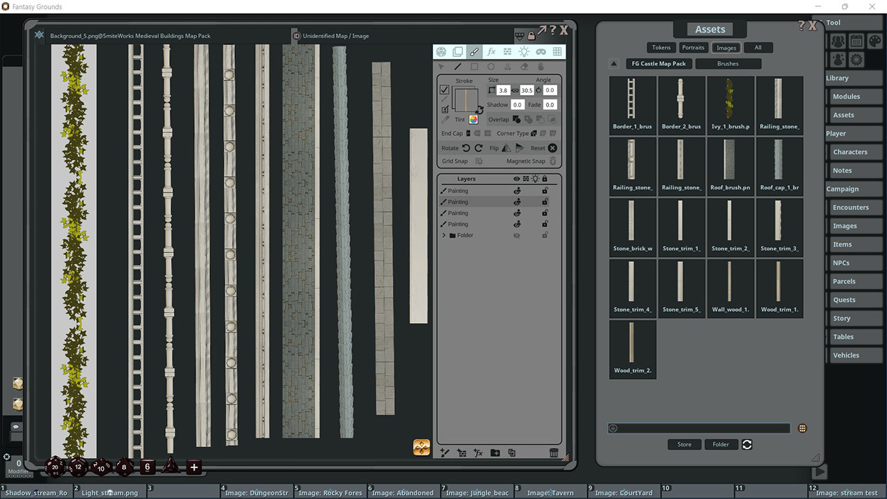This screenshot has width=887, height=499.
Task: Select the occluder mask tool
Action: (x=542, y=53)
